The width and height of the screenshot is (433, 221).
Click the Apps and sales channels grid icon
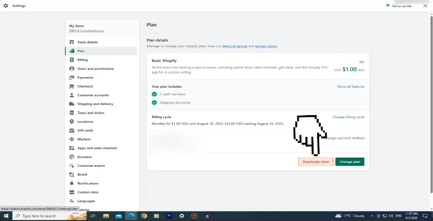(x=72, y=148)
